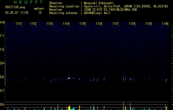Click the gray frequency range bar on left axis

click(x=6, y=73)
